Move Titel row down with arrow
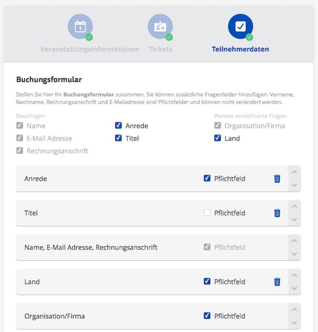Viewport: 318px width, 332px height. [x=294, y=219]
